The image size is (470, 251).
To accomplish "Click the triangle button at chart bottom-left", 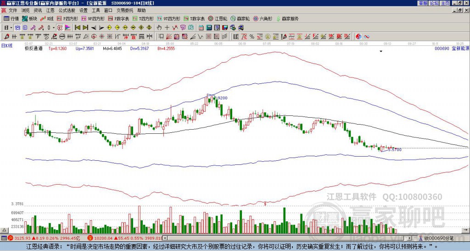I will point(4,230).
